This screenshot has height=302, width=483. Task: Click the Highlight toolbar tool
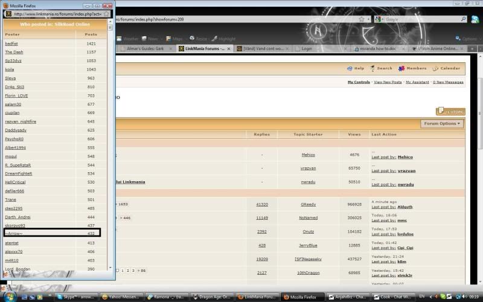click(223, 39)
